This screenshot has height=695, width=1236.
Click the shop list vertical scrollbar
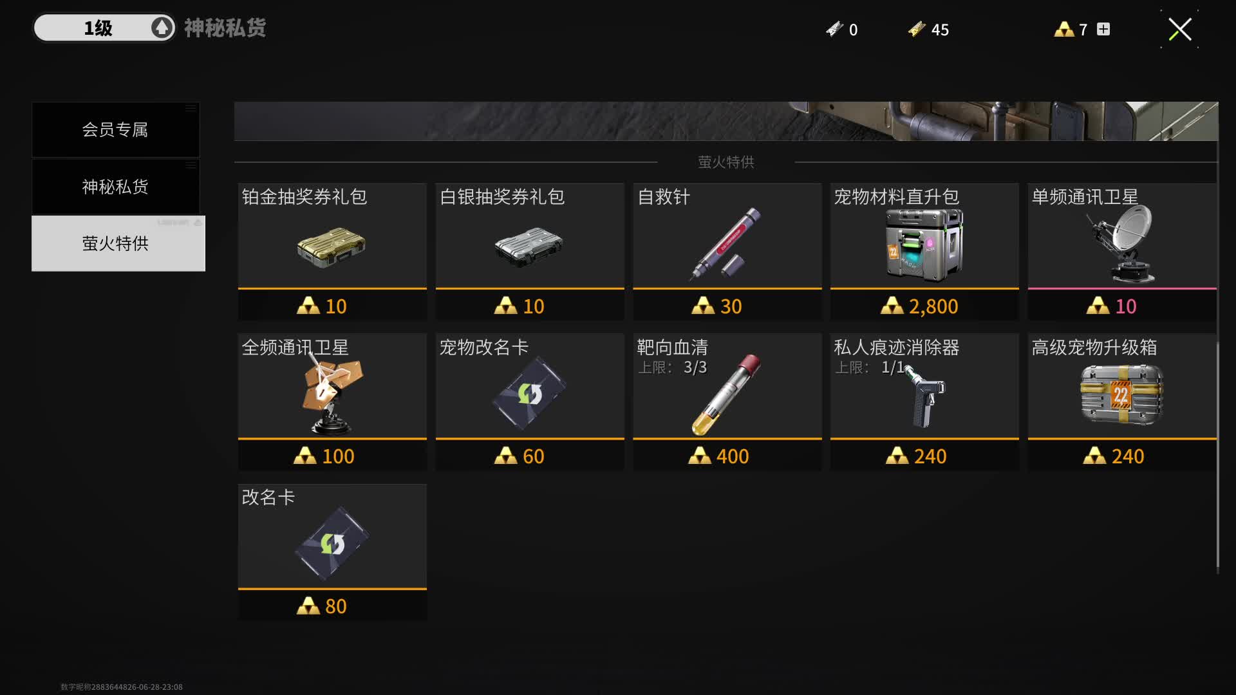[x=1217, y=457]
